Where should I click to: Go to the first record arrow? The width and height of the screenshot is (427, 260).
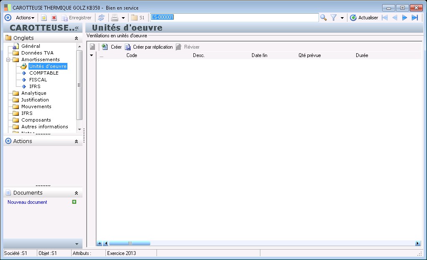(x=385, y=18)
